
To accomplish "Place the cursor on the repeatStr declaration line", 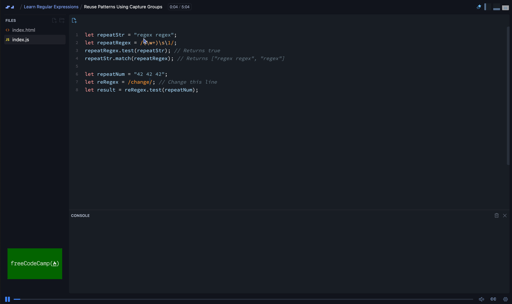I will tap(131, 35).
